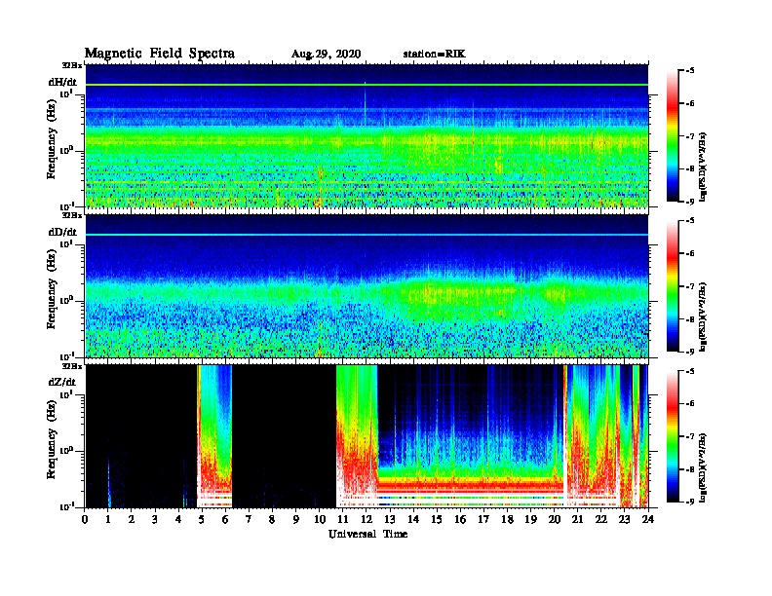The image size is (772, 596).
Task: Click the dH/dt spectrogram plot area
Action: coord(367,136)
